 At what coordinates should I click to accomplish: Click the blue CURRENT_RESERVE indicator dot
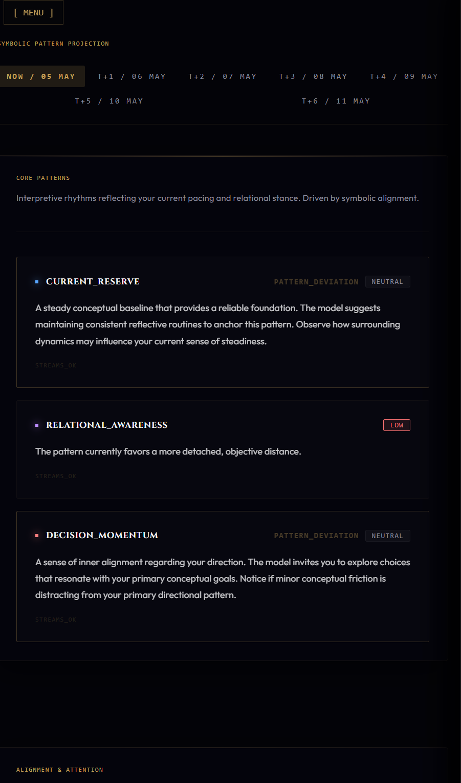(37, 282)
